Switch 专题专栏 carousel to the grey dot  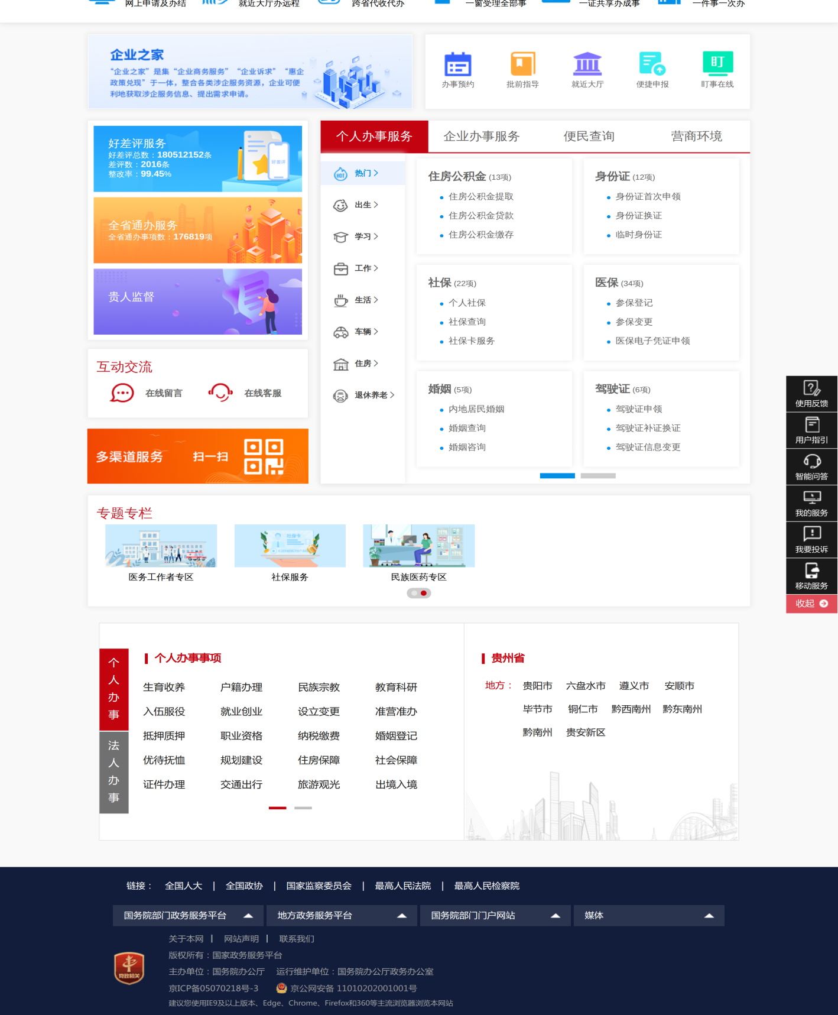point(414,593)
